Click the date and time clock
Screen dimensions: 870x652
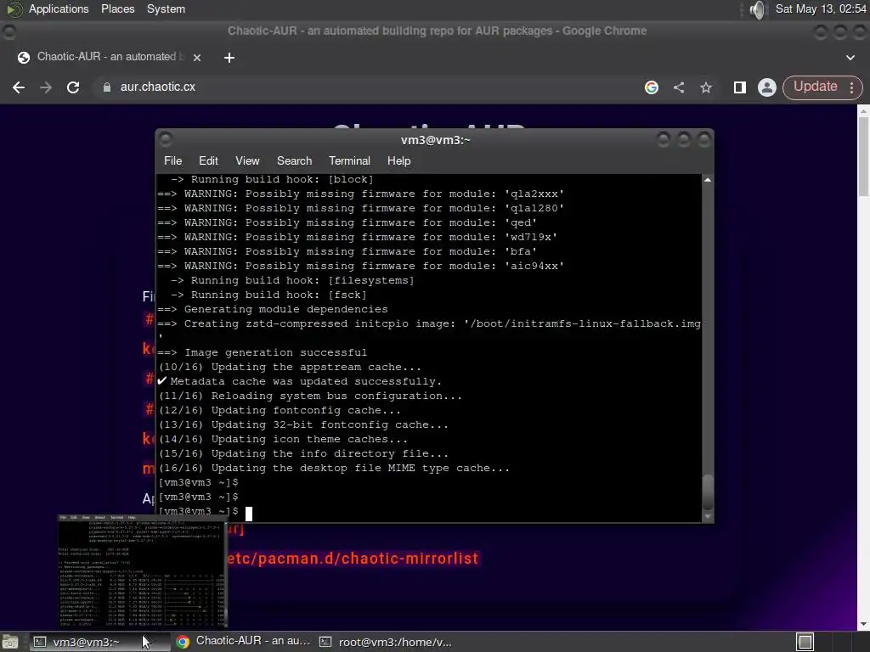point(821,8)
